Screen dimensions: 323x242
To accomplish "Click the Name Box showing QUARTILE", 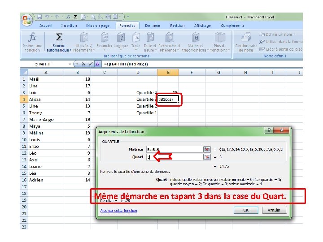I will [44, 64].
